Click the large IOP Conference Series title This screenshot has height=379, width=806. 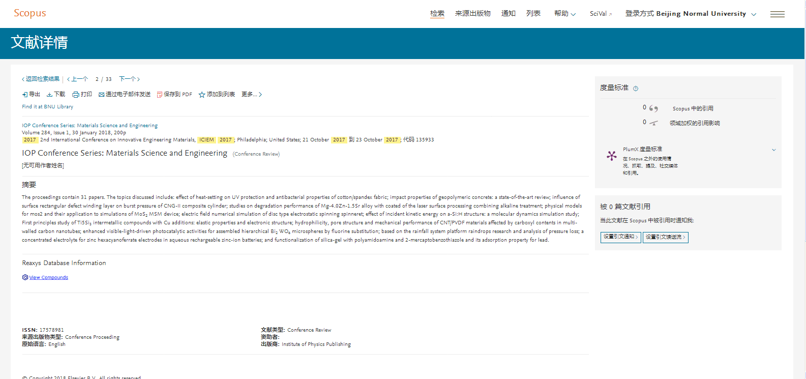[125, 153]
